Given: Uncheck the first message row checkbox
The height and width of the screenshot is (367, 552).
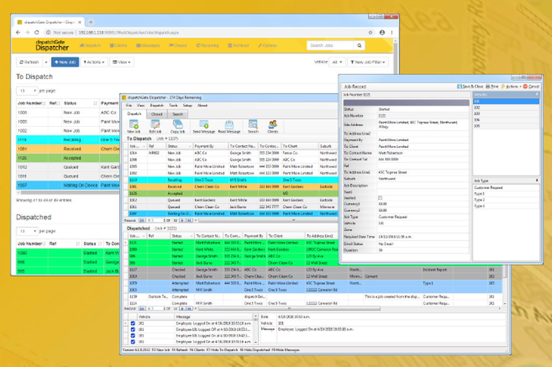Looking at the screenshot, I should pyautogui.click(x=132, y=323).
